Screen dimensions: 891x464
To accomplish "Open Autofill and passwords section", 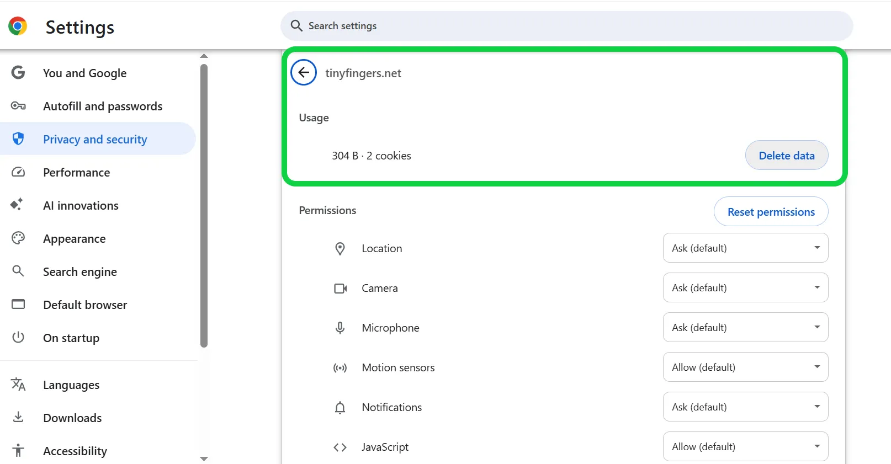I will click(x=98, y=105).
